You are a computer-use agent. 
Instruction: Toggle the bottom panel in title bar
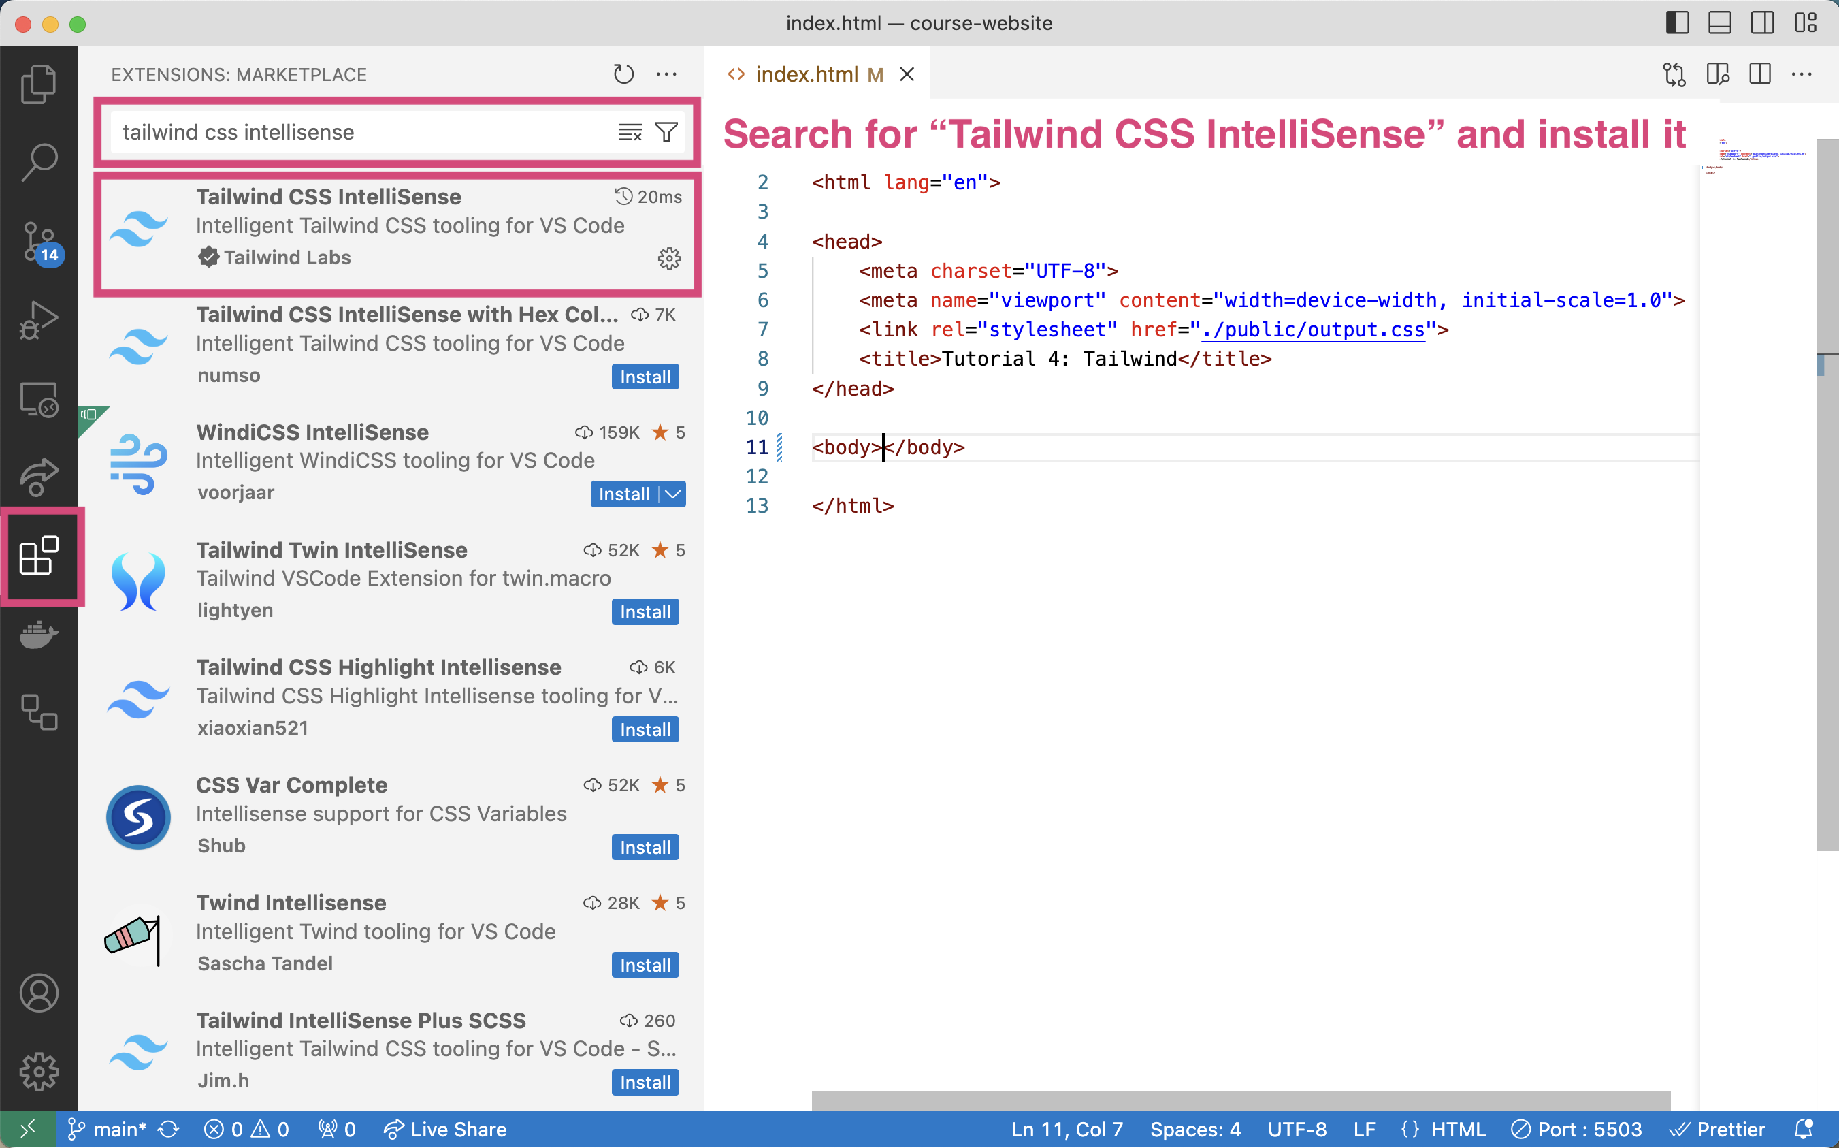point(1719,22)
